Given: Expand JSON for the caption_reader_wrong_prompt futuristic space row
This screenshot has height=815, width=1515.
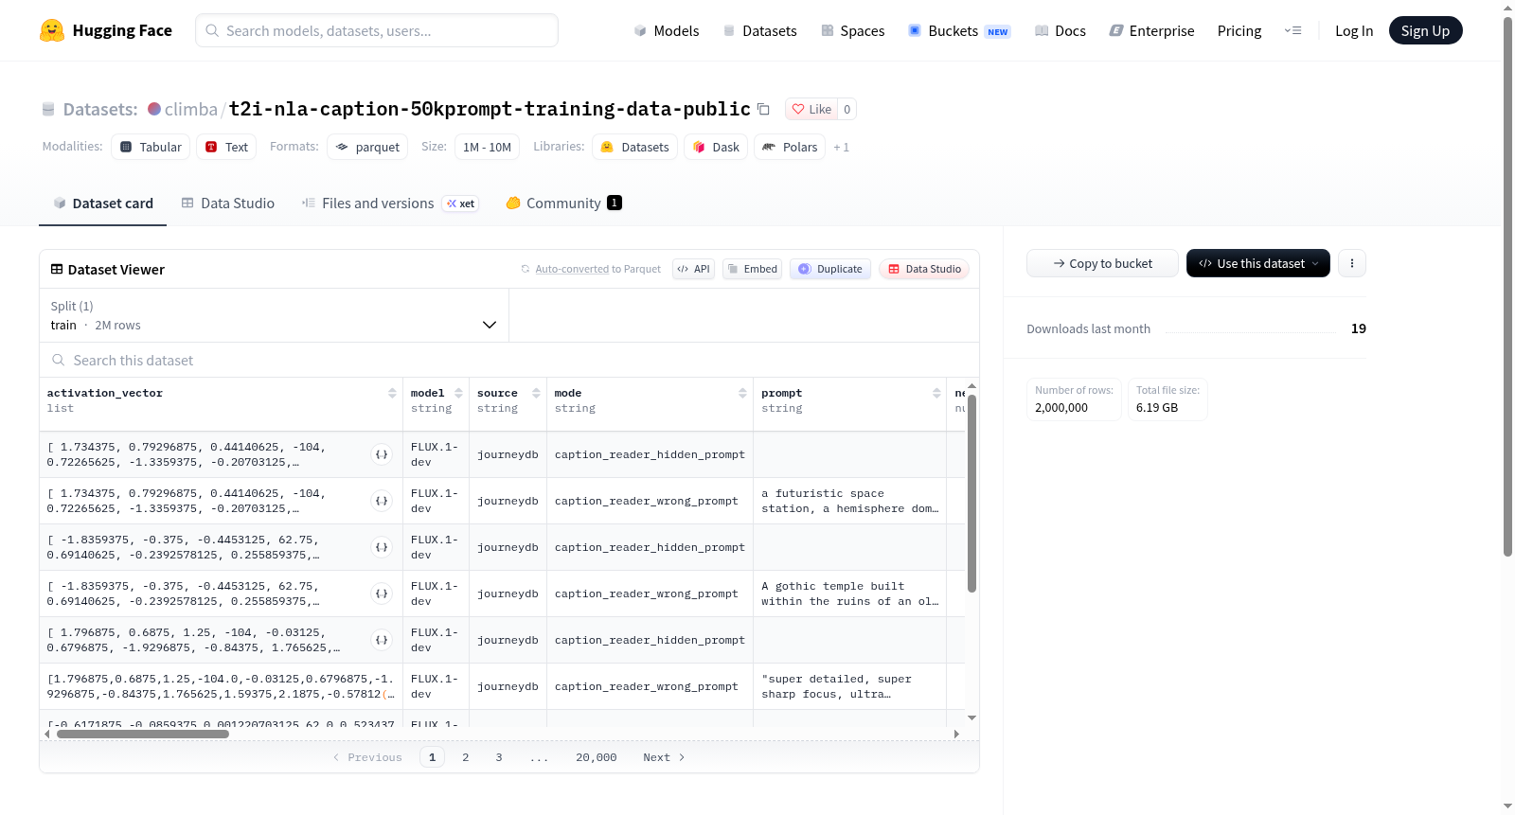Looking at the screenshot, I should pyautogui.click(x=382, y=501).
